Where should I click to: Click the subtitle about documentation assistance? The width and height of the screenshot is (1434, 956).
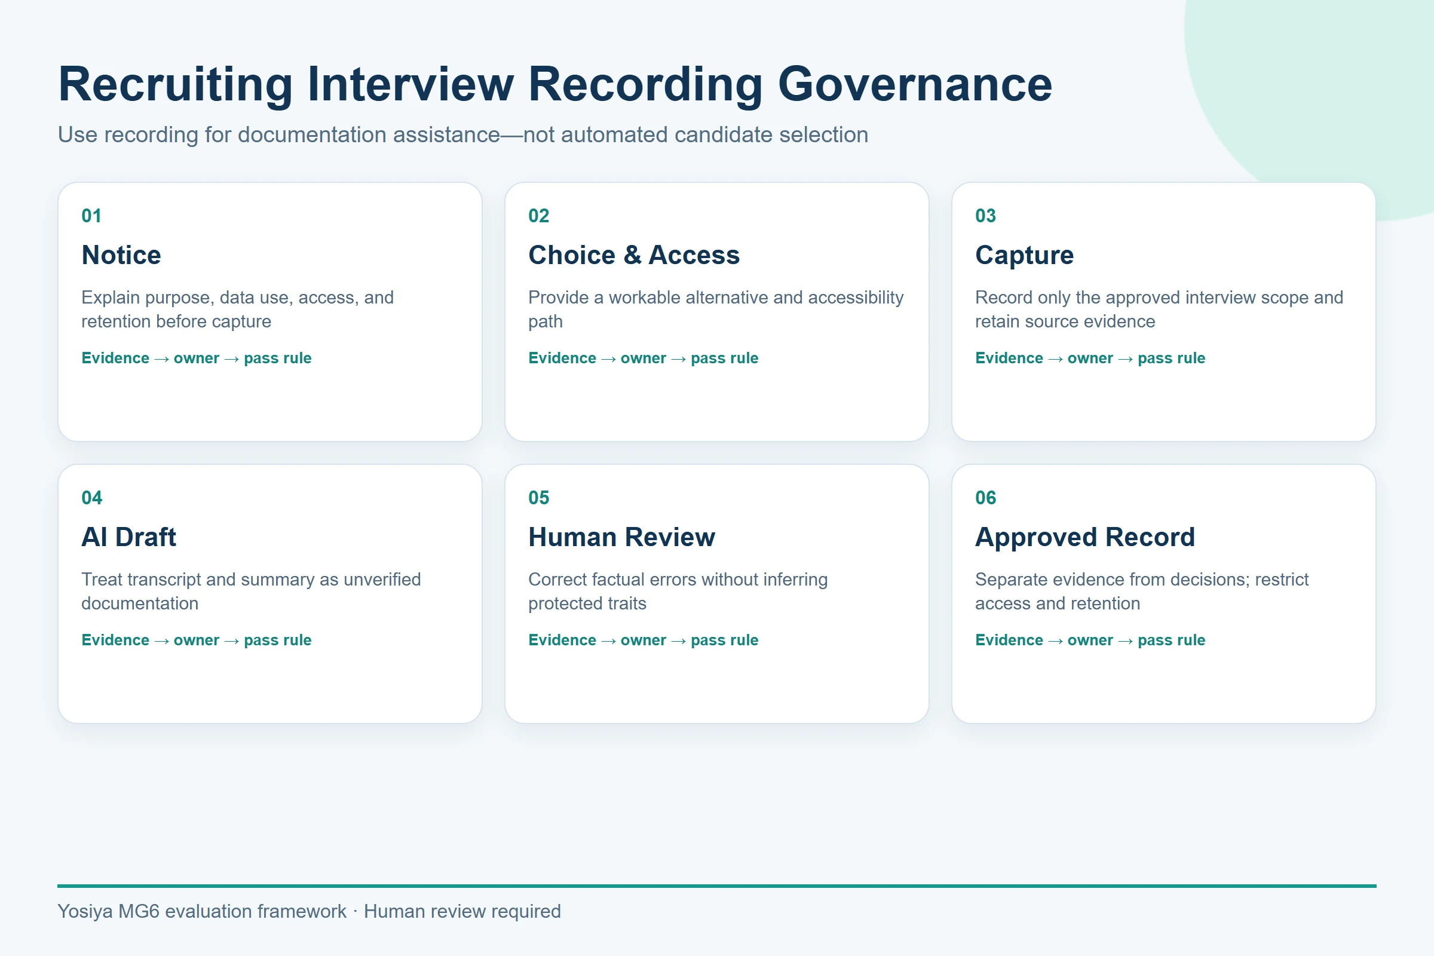pos(462,135)
